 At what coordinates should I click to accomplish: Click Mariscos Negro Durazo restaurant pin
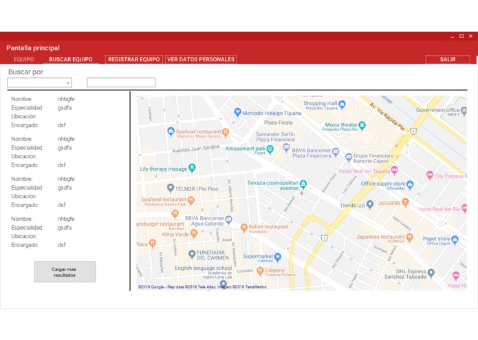[x=226, y=132]
